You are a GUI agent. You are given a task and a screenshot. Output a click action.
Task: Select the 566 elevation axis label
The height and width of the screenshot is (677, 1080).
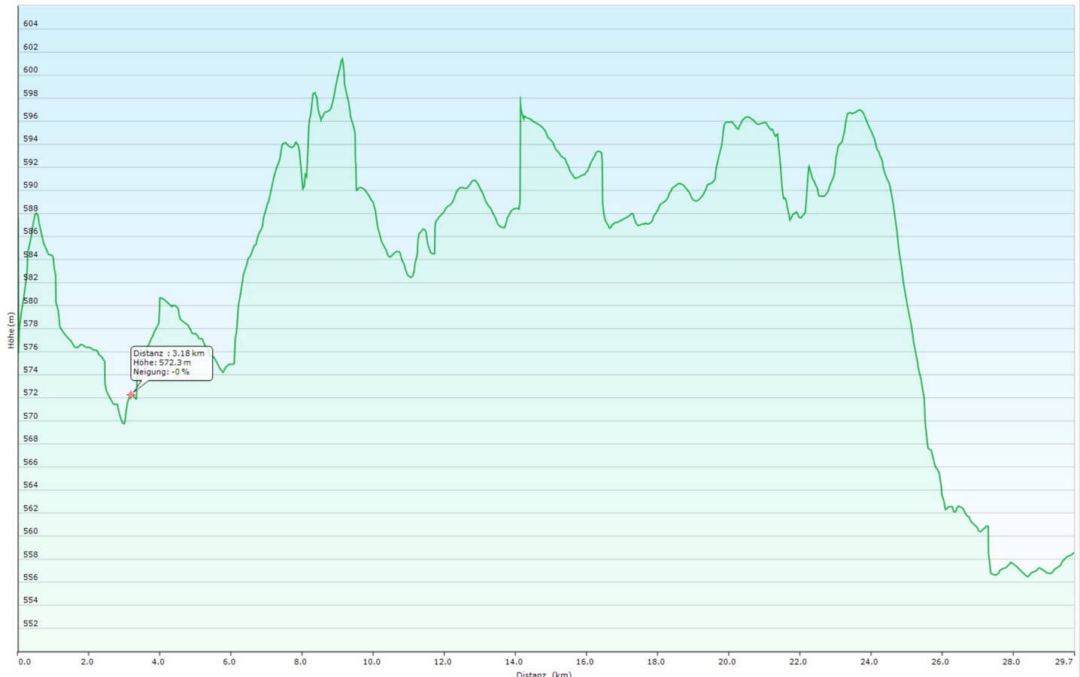[30, 463]
